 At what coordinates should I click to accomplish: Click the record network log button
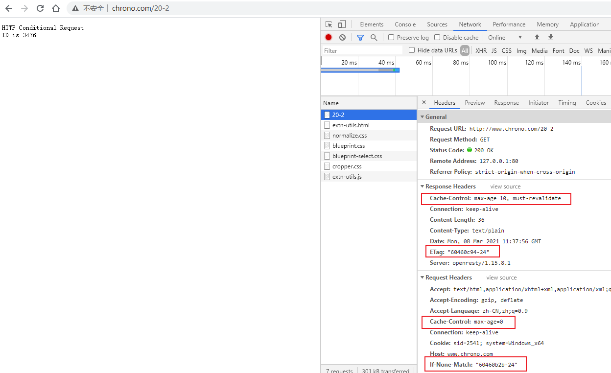click(329, 37)
